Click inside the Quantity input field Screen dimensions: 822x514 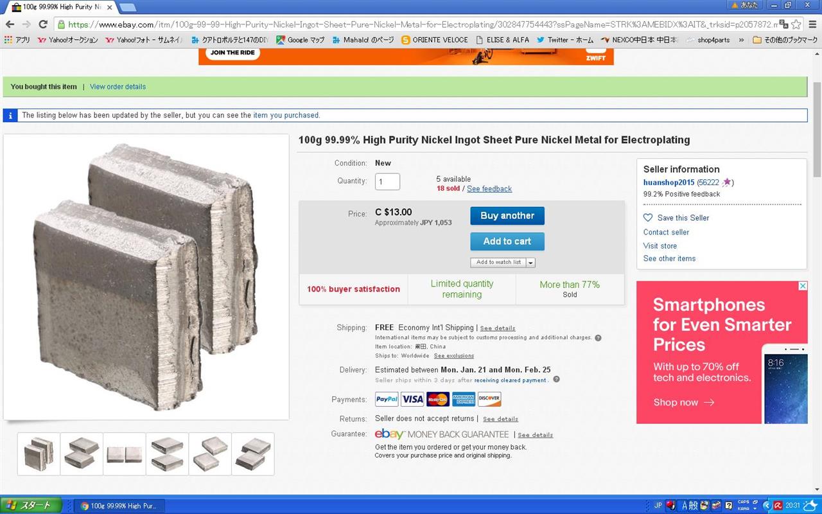pos(387,182)
